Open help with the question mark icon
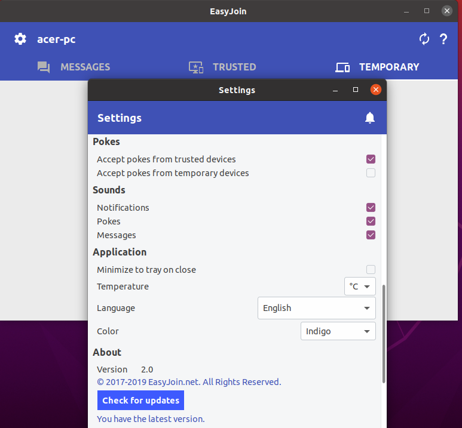 click(x=443, y=39)
